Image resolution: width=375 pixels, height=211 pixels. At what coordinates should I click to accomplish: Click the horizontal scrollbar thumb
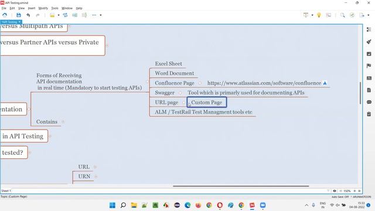click(x=241, y=186)
